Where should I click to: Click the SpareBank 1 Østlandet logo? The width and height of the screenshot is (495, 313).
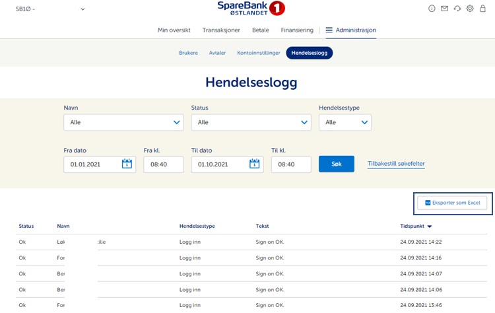click(x=251, y=9)
